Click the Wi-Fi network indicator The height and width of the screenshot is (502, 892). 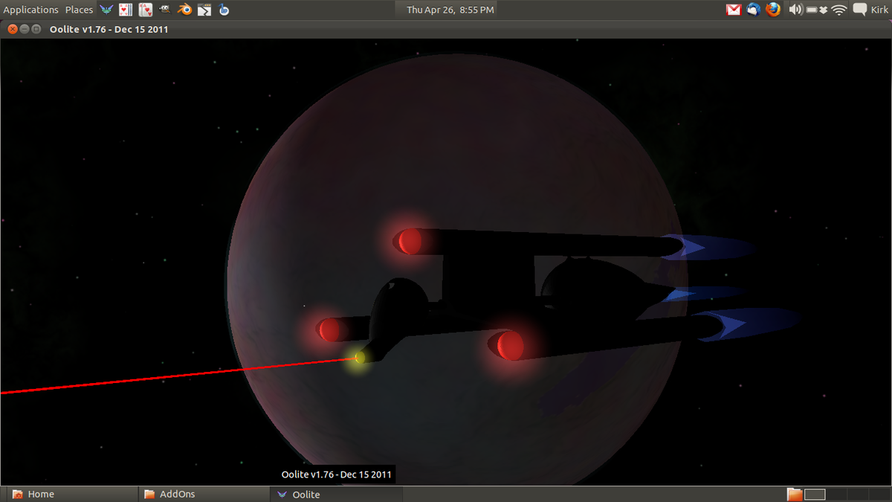839,10
